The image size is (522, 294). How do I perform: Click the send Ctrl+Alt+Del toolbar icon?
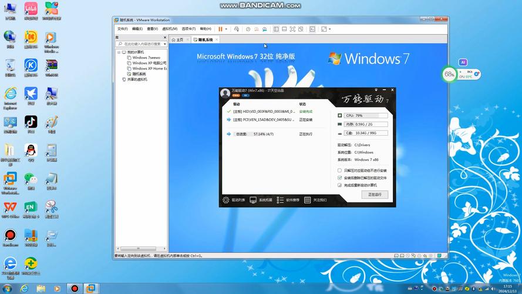(x=237, y=29)
